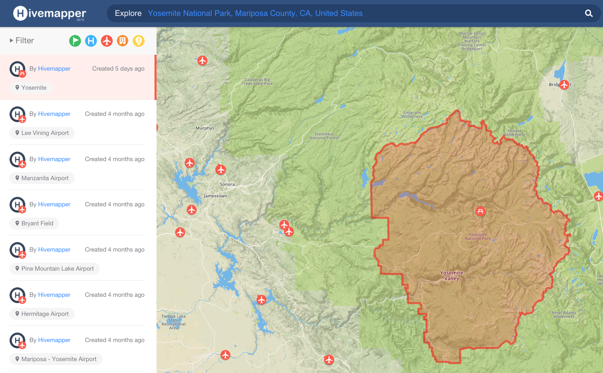The width and height of the screenshot is (603, 373).
Task: Open Hivemapper link in Hermitage Airport entry
Action: pyautogui.click(x=54, y=295)
